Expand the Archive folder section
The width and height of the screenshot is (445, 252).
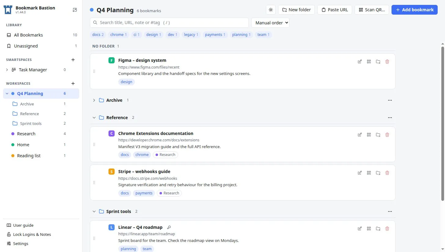tap(94, 100)
